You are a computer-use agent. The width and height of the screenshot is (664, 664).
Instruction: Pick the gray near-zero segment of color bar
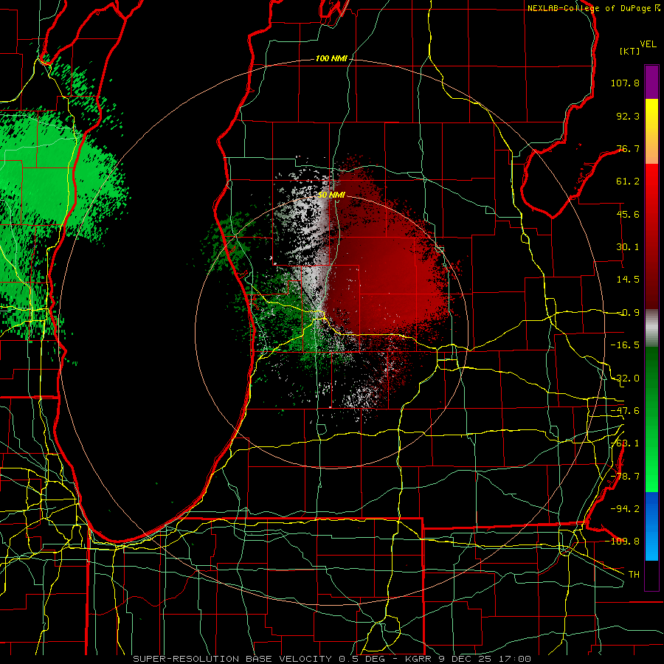(651, 327)
